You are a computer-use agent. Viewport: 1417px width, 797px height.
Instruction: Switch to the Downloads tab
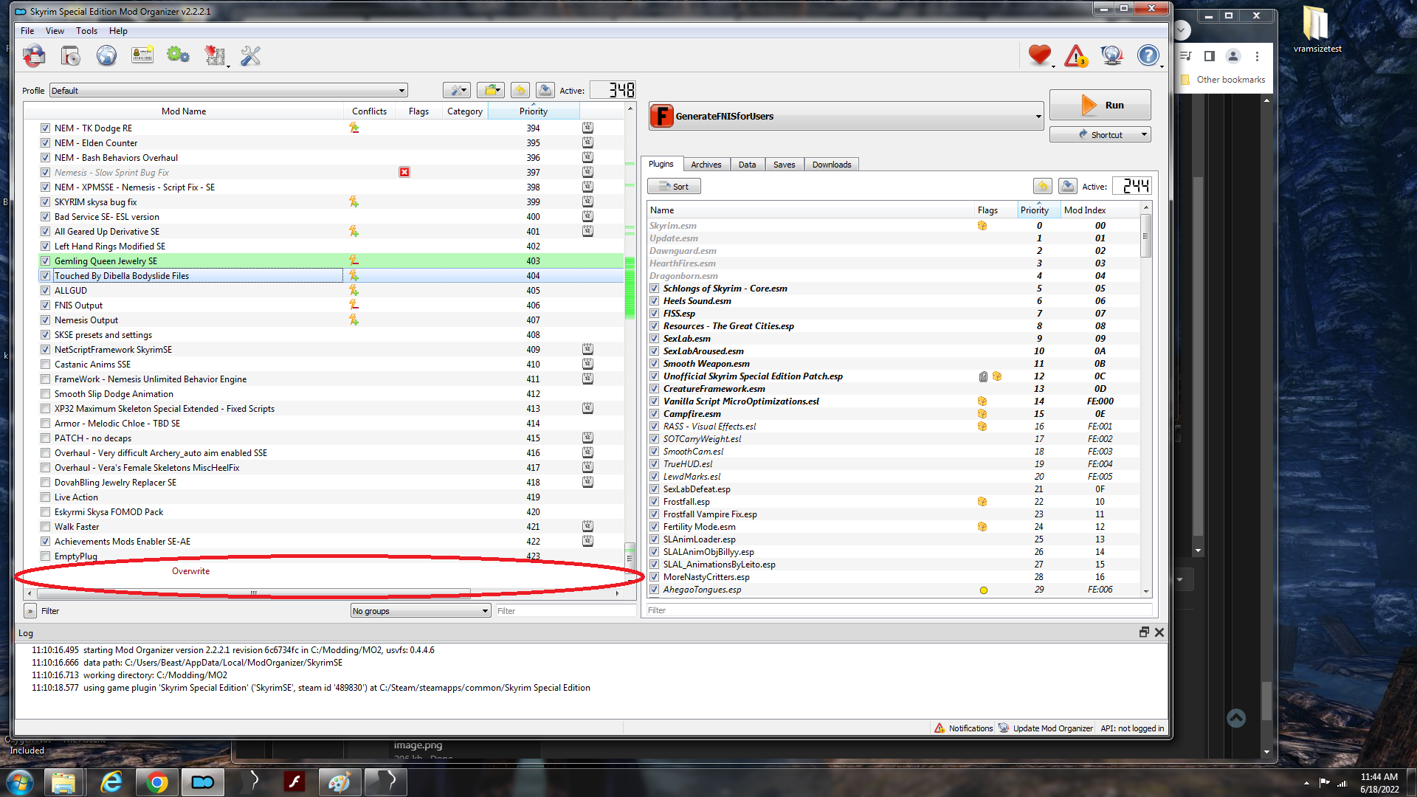coord(832,165)
